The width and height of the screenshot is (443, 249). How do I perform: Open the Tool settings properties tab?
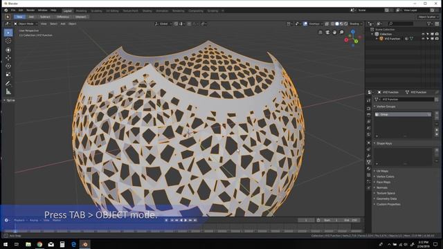click(368, 100)
